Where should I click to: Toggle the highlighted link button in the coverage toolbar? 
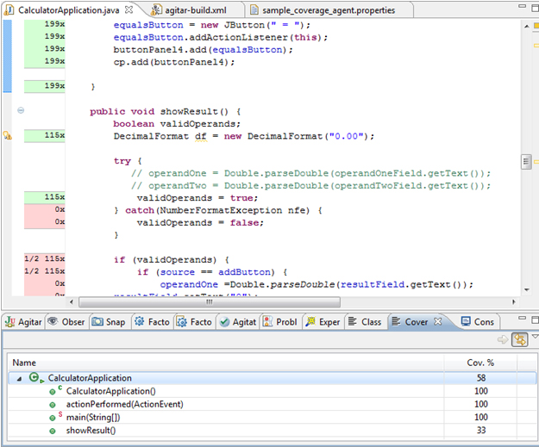point(520,339)
